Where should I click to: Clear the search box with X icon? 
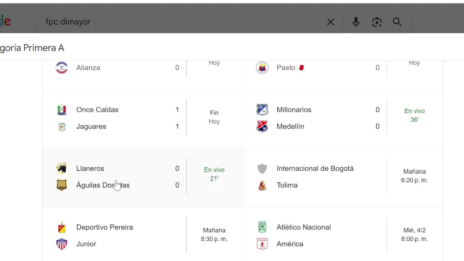coord(331,22)
